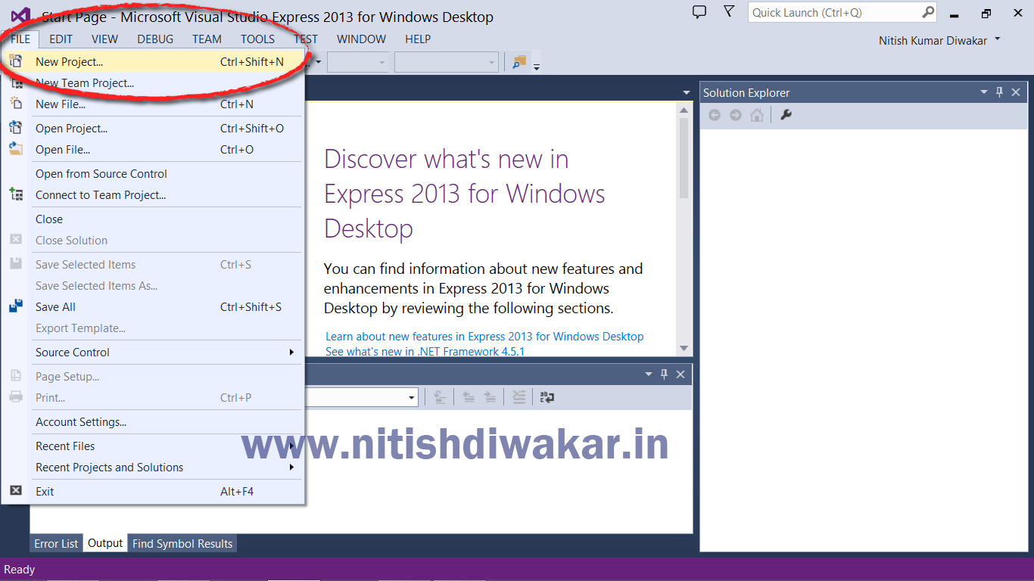Expand the Source Control submenu
The image size is (1034, 581).
167,353
